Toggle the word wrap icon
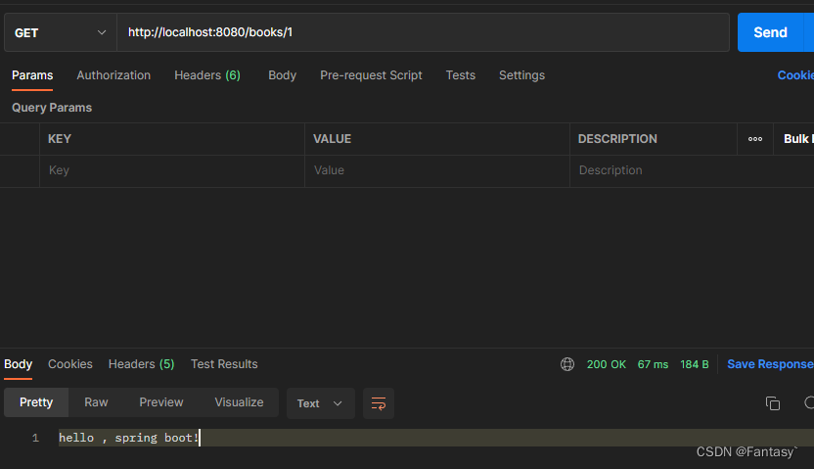814x469 pixels. pos(379,403)
